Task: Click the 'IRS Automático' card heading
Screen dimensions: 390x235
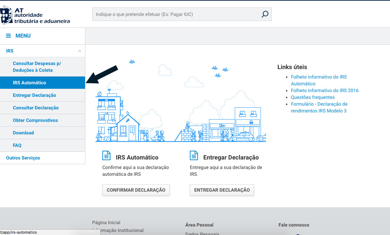Action: coord(137,157)
